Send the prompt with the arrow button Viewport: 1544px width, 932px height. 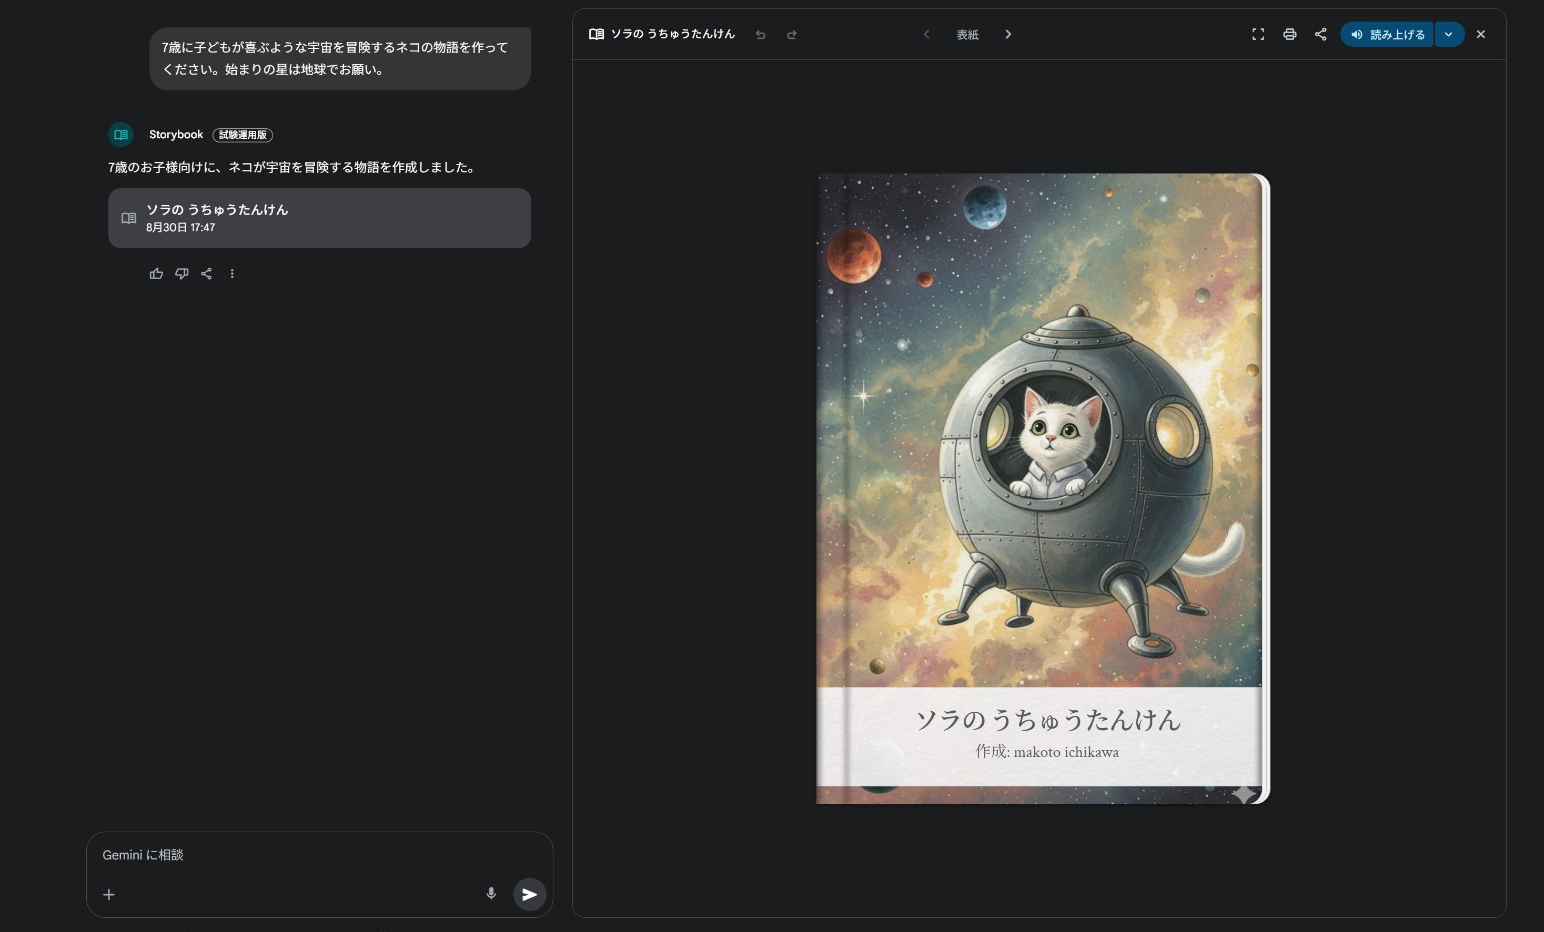(x=529, y=894)
